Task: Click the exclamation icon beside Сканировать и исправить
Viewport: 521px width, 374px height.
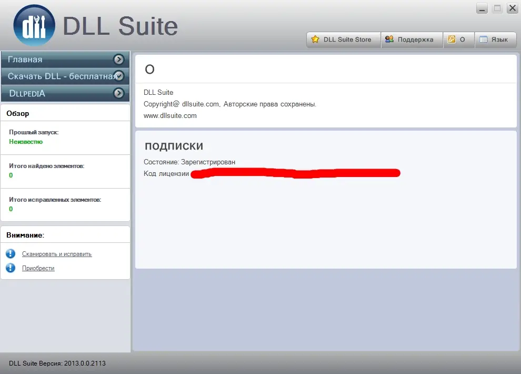Action: [x=11, y=254]
